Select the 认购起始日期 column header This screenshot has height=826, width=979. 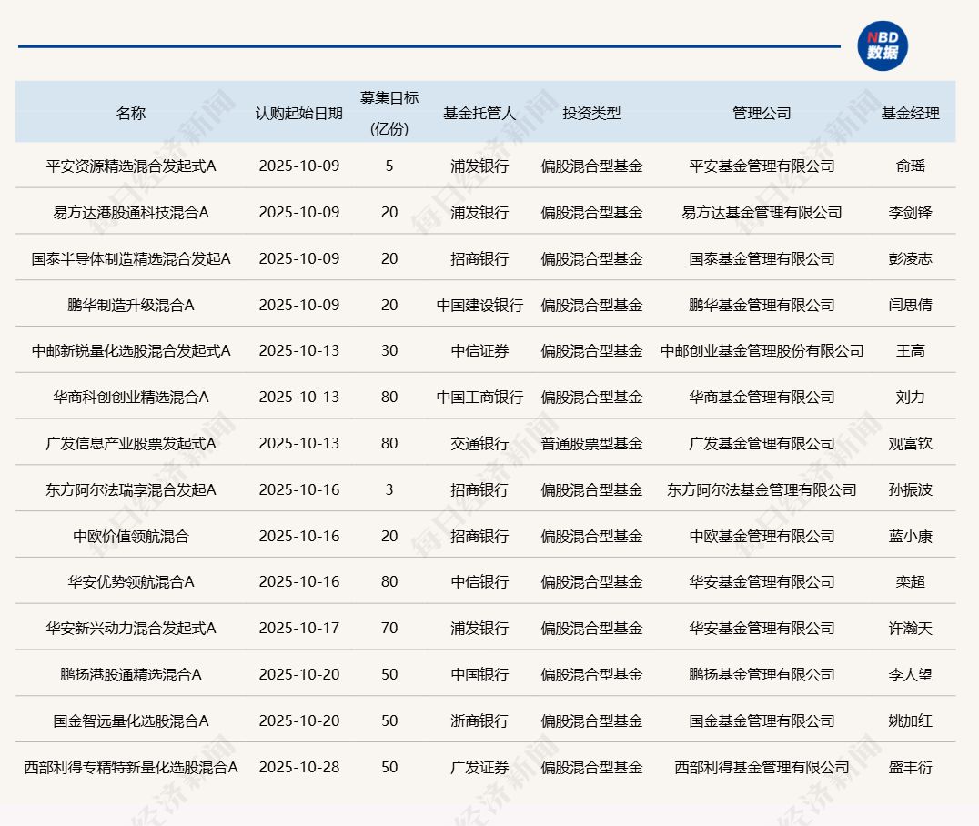tap(298, 114)
